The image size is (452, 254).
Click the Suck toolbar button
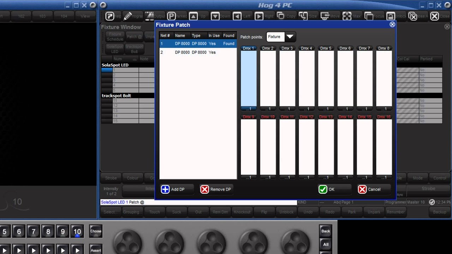point(177,212)
